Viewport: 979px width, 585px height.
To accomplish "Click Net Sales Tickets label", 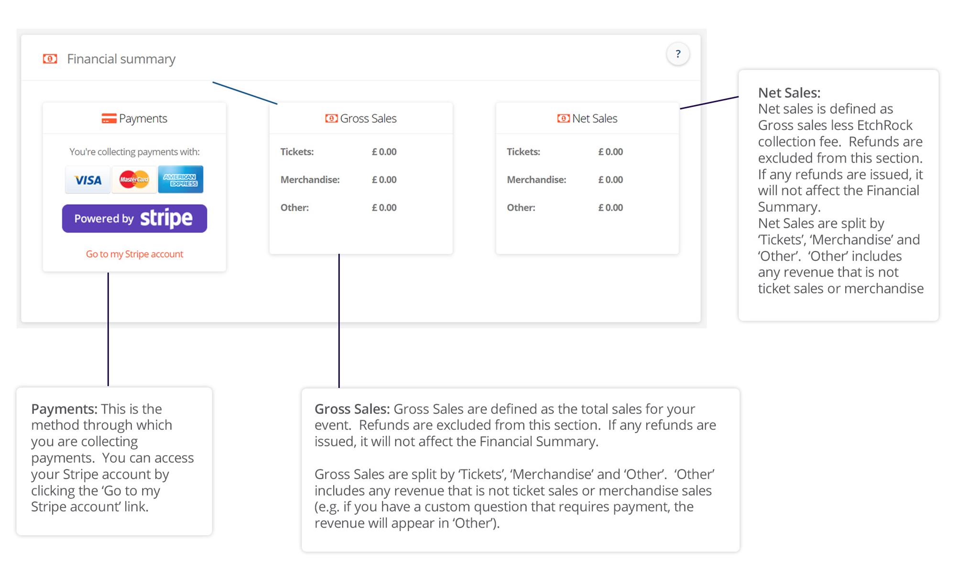I will pos(523,152).
